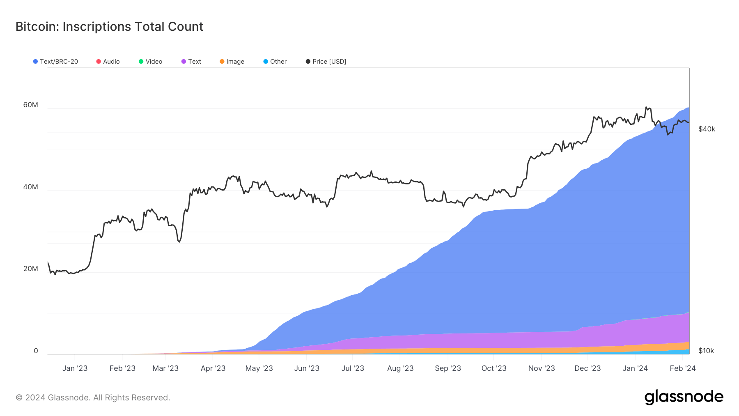Click the Feb '24 axis label
739x416 pixels.
[683, 368]
